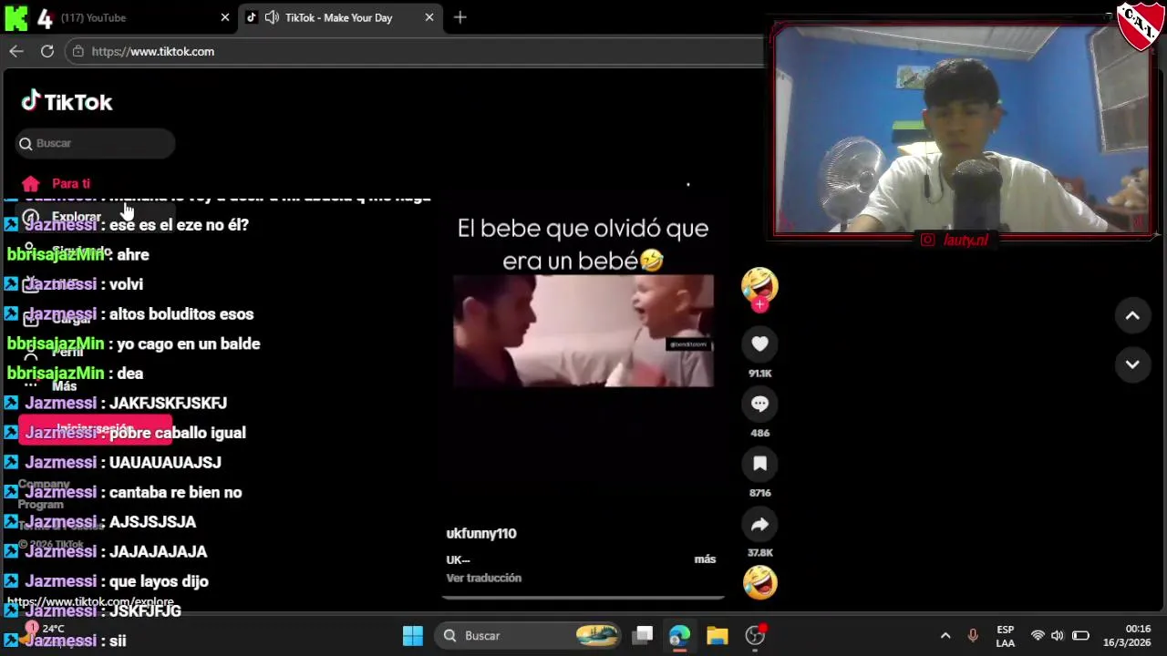The image size is (1167, 656).
Task: Click the Kick logo at top left
Action: 15,17
